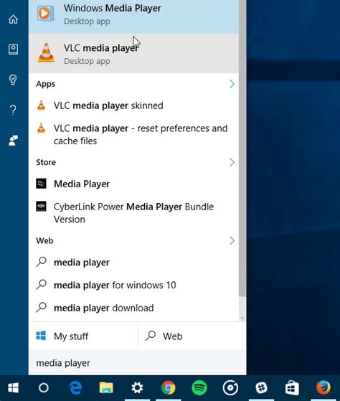Expand the Store results section chevron
The height and width of the screenshot is (401, 340).
coord(232,162)
